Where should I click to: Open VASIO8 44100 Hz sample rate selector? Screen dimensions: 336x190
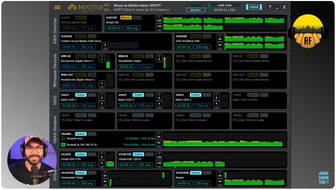[x=69, y=165]
